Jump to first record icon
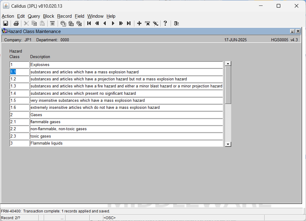306x221 pixels. pos(89,24)
